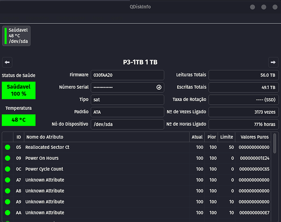Select Unknown Attribute in row A7
The width and height of the screenshot is (281, 222).
pyautogui.click(x=45, y=180)
